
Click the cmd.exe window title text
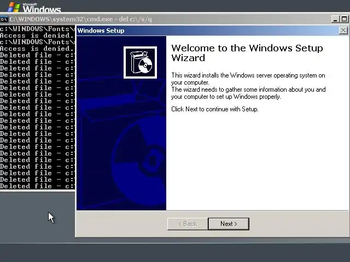(80, 19)
